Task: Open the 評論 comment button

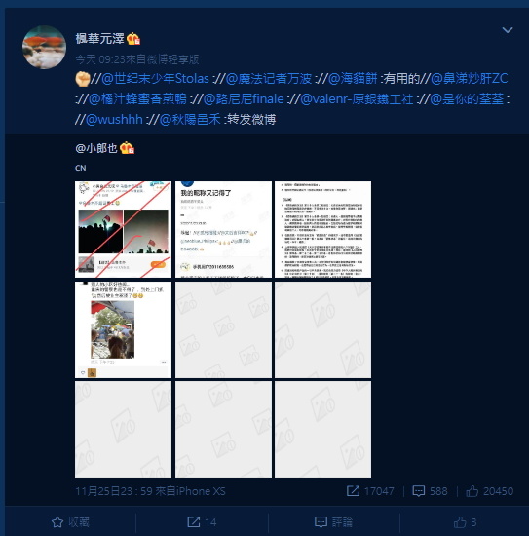Action: [x=333, y=522]
